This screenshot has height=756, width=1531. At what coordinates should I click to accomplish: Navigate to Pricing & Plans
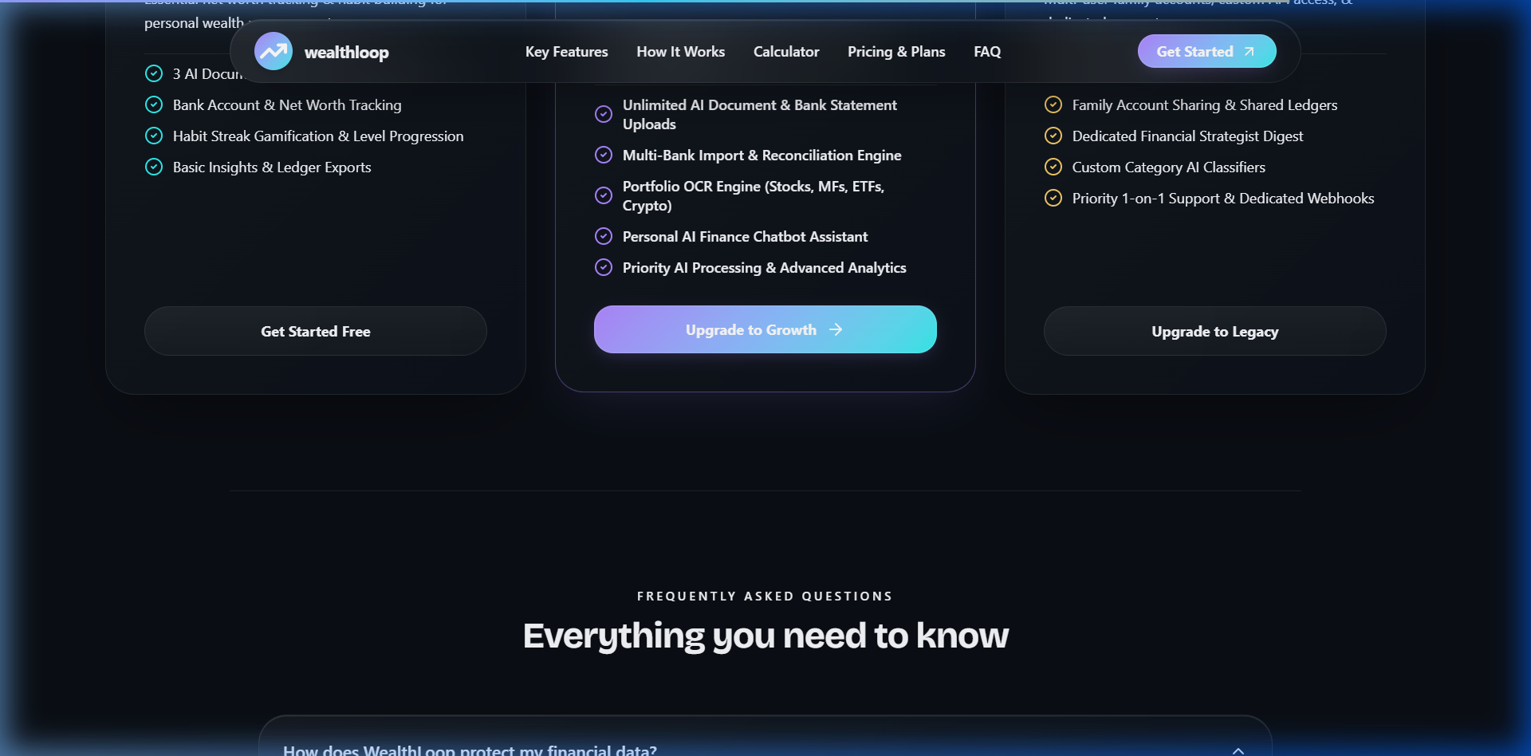tap(896, 52)
